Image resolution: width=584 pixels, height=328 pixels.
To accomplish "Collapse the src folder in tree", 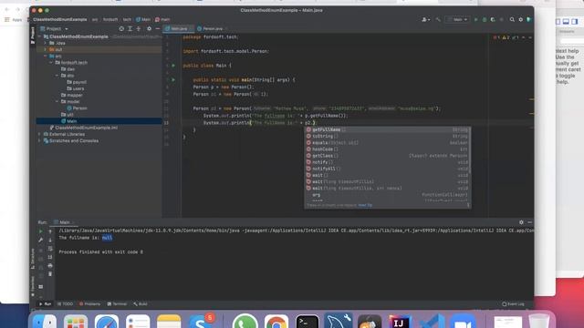I will pyautogui.click(x=46, y=56).
